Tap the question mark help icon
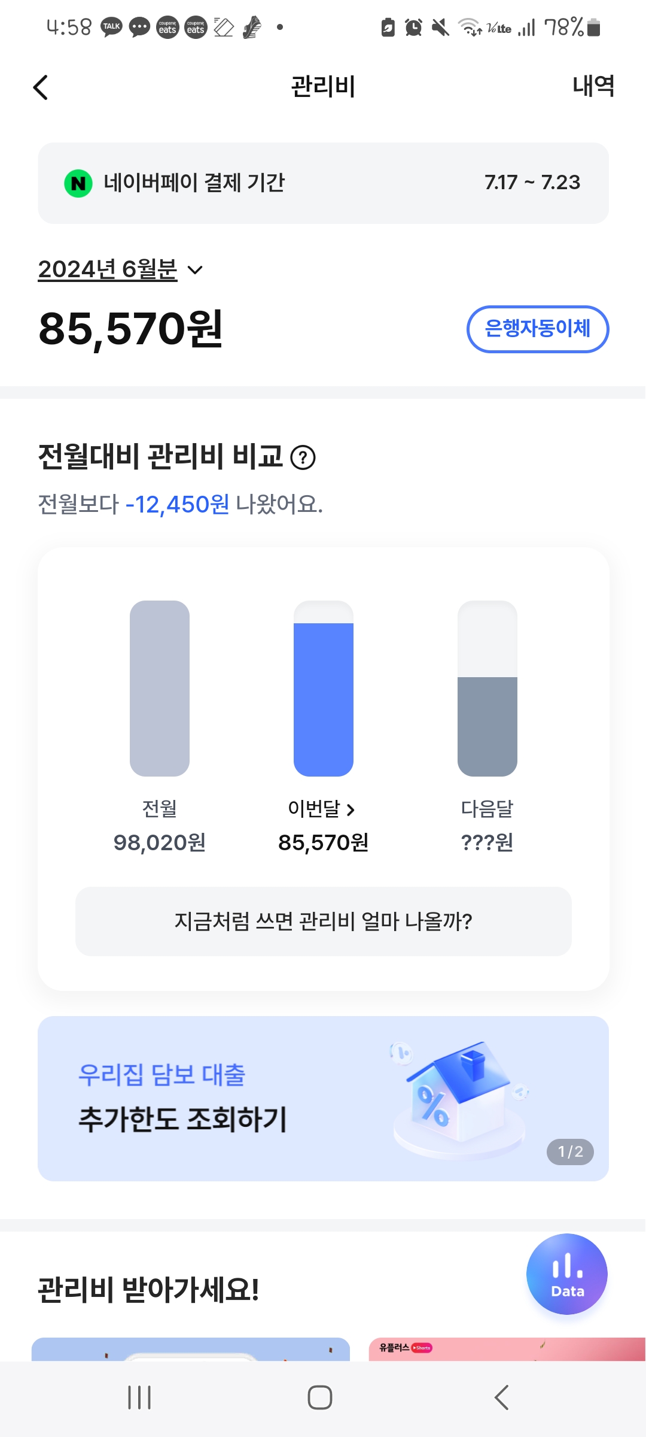Viewport: 646px width, 1437px height. 303,458
